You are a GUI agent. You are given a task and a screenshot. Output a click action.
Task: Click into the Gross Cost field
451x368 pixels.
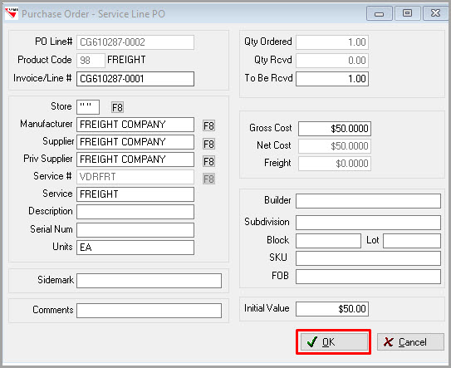click(335, 128)
